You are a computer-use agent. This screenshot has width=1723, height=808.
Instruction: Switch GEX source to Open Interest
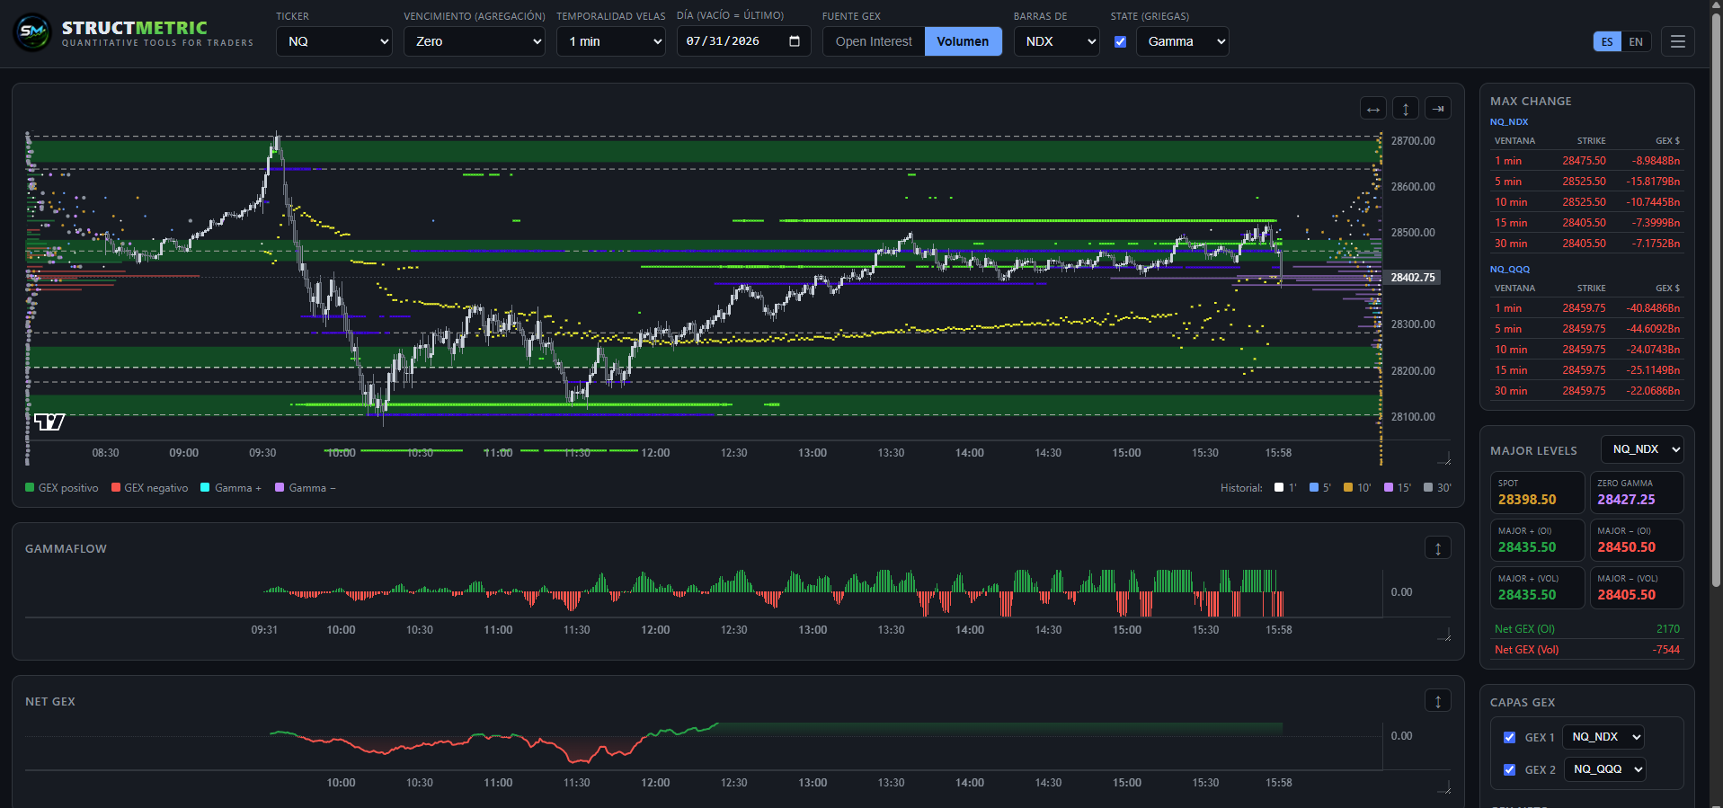click(x=874, y=41)
